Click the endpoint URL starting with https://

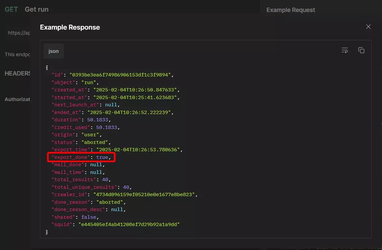(x=19, y=33)
